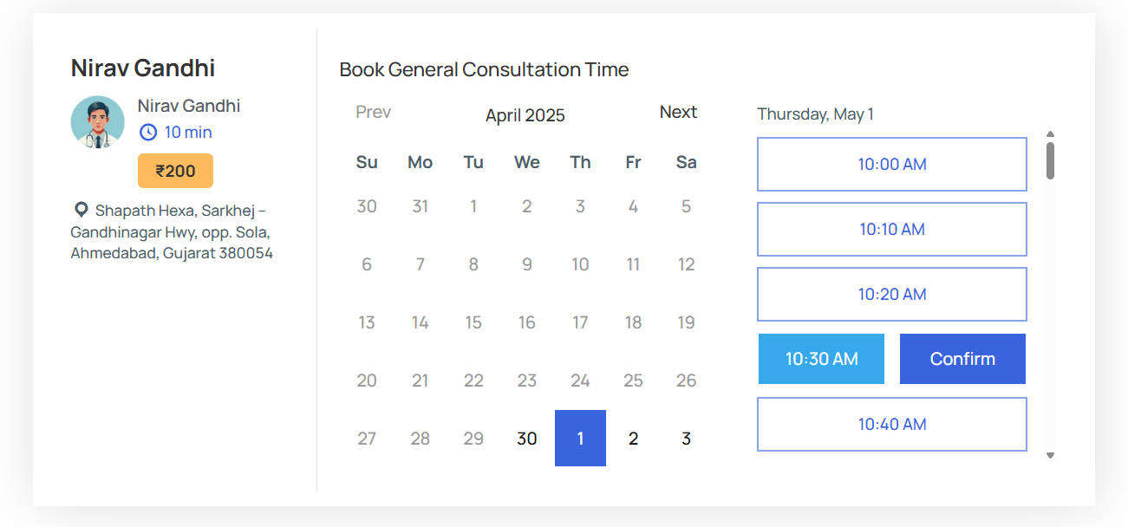The image size is (1128, 527).
Task: Click the highlighted date 1 on calendar
Action: coord(580,439)
